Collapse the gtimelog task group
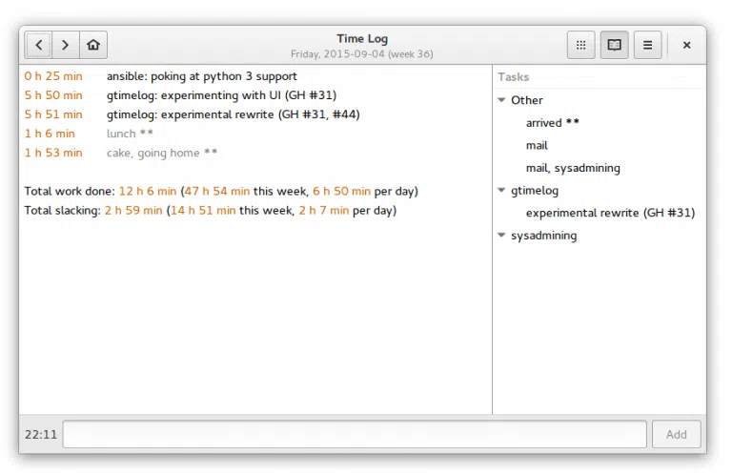The height and width of the screenshot is (476, 732). 501,191
